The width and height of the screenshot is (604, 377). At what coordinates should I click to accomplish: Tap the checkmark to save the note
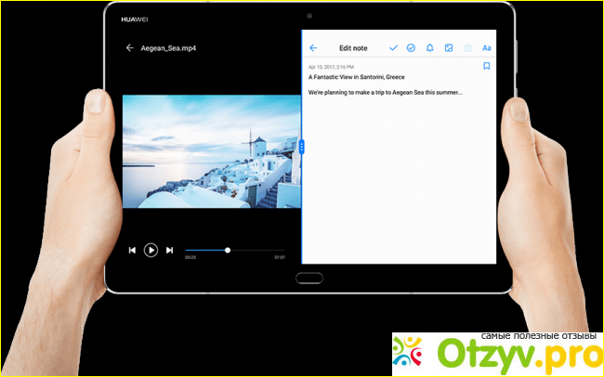393,47
